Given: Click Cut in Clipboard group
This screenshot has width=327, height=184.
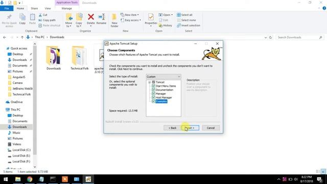Looking at the screenshot, I should (43, 15).
